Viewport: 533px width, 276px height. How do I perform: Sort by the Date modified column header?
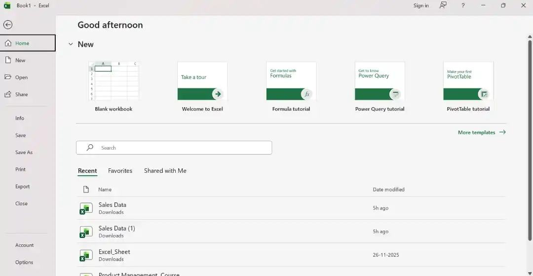click(x=388, y=189)
